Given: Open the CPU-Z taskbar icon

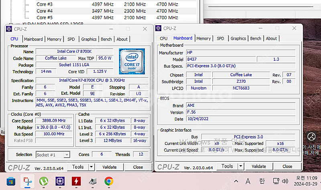Looking at the screenshot, I should pos(60,181).
